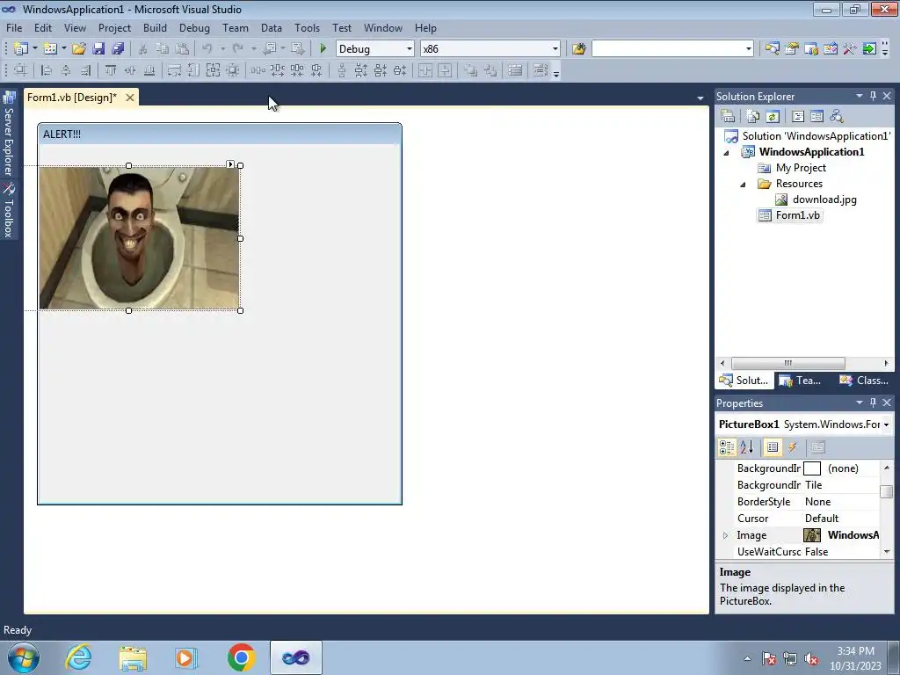Click the Align to Grid layout icon

(20, 70)
